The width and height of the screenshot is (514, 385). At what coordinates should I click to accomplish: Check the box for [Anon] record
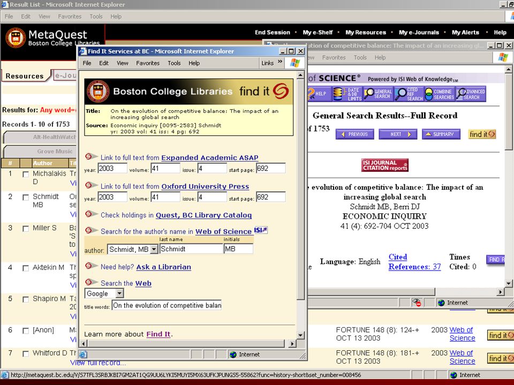(26, 331)
